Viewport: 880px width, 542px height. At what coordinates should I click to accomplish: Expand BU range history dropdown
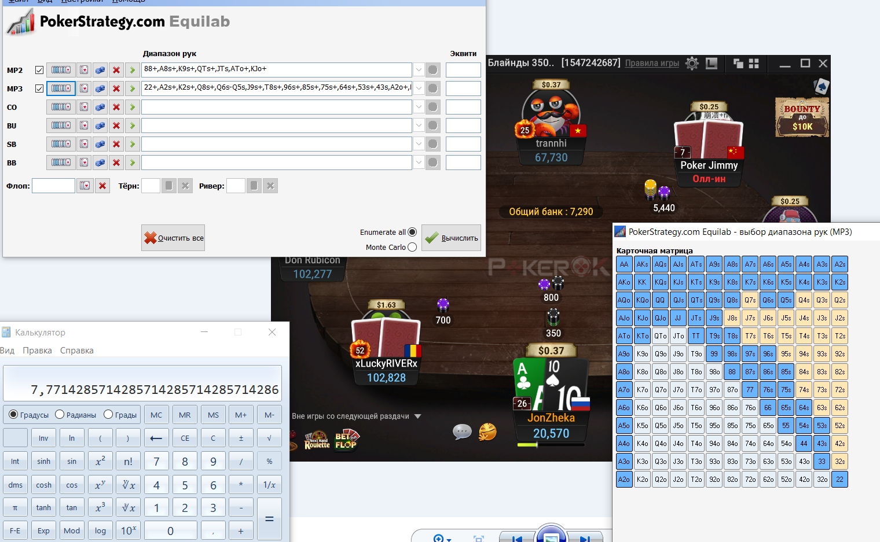419,126
